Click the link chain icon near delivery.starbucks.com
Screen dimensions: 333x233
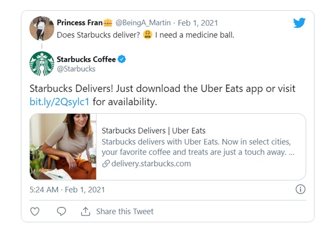106,164
